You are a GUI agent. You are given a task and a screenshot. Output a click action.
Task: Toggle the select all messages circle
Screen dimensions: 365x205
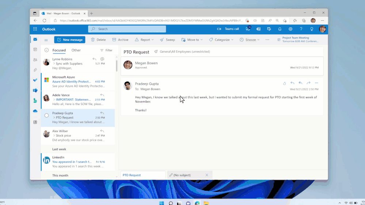click(x=46, y=50)
